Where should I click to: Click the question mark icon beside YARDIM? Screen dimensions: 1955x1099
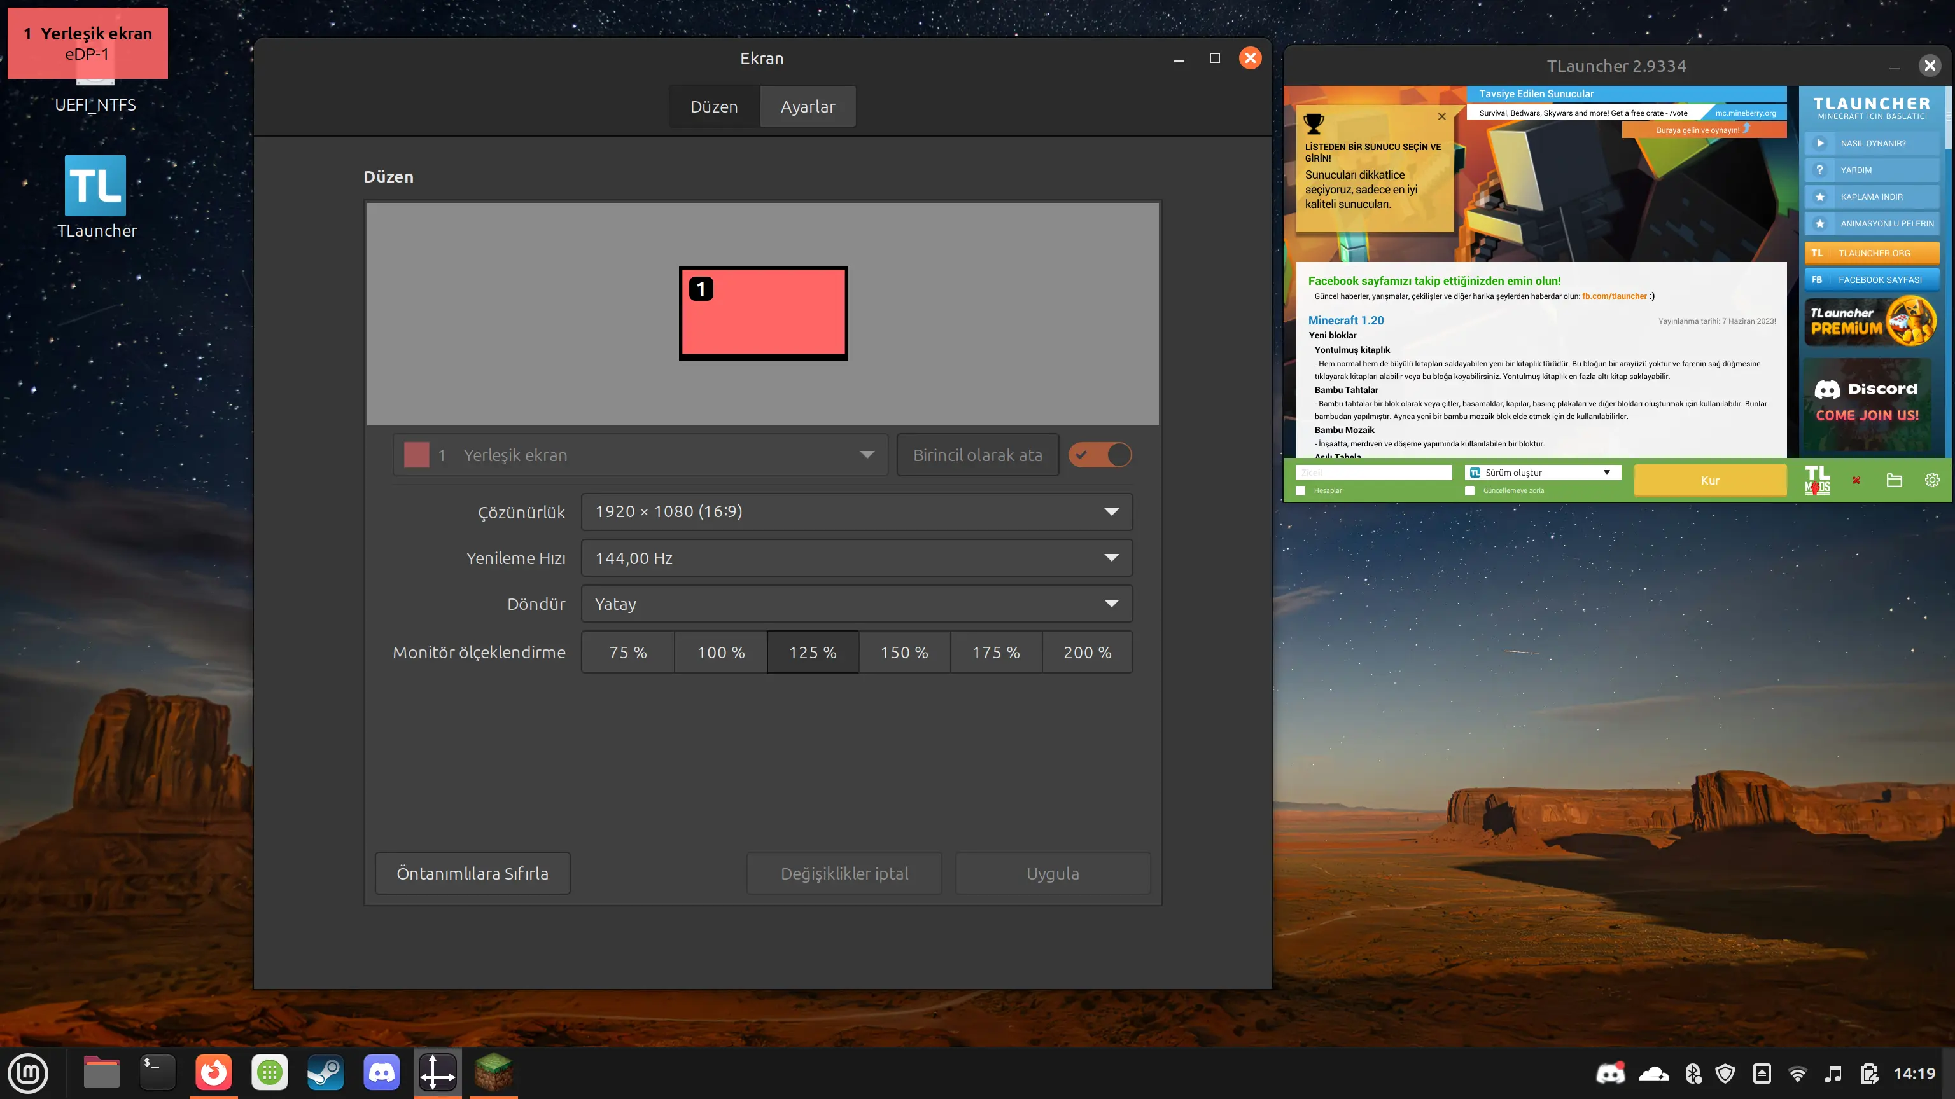coord(1819,170)
